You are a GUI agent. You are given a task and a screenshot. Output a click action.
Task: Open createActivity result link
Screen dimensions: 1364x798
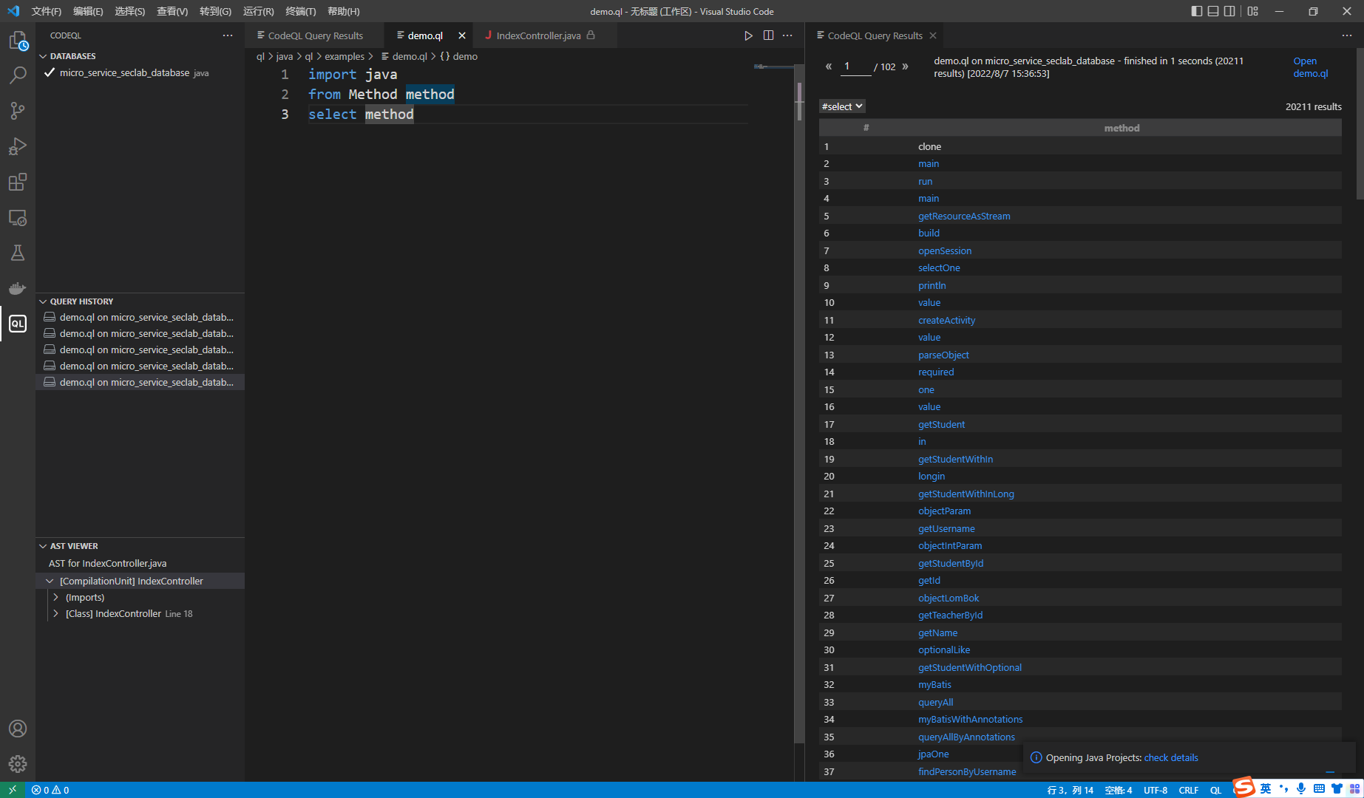click(x=946, y=321)
